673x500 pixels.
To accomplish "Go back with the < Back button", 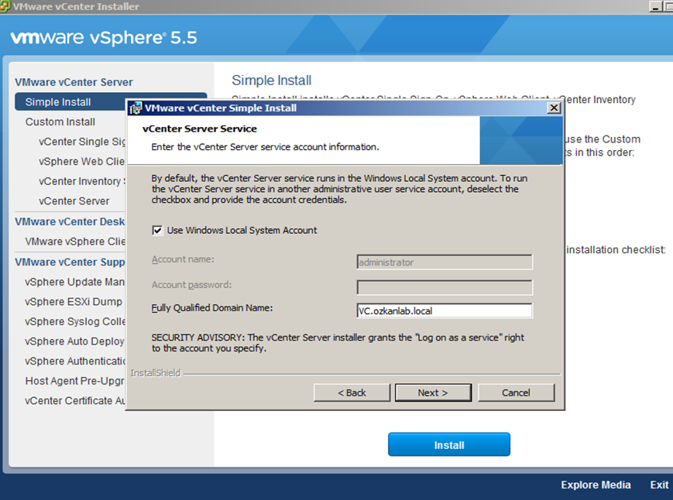I will pyautogui.click(x=352, y=392).
